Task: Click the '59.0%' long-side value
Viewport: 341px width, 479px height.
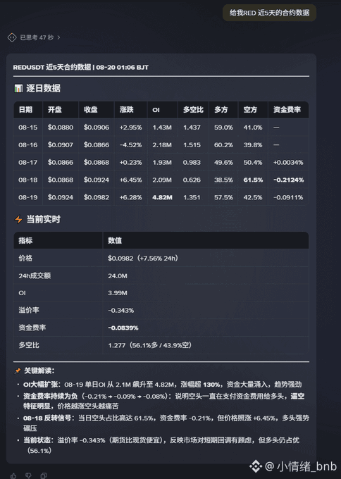Action: coord(223,127)
